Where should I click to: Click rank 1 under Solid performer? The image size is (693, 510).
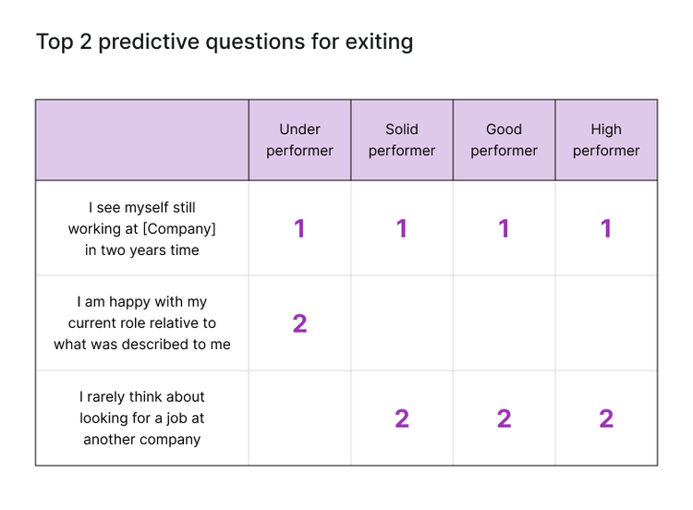(x=402, y=229)
